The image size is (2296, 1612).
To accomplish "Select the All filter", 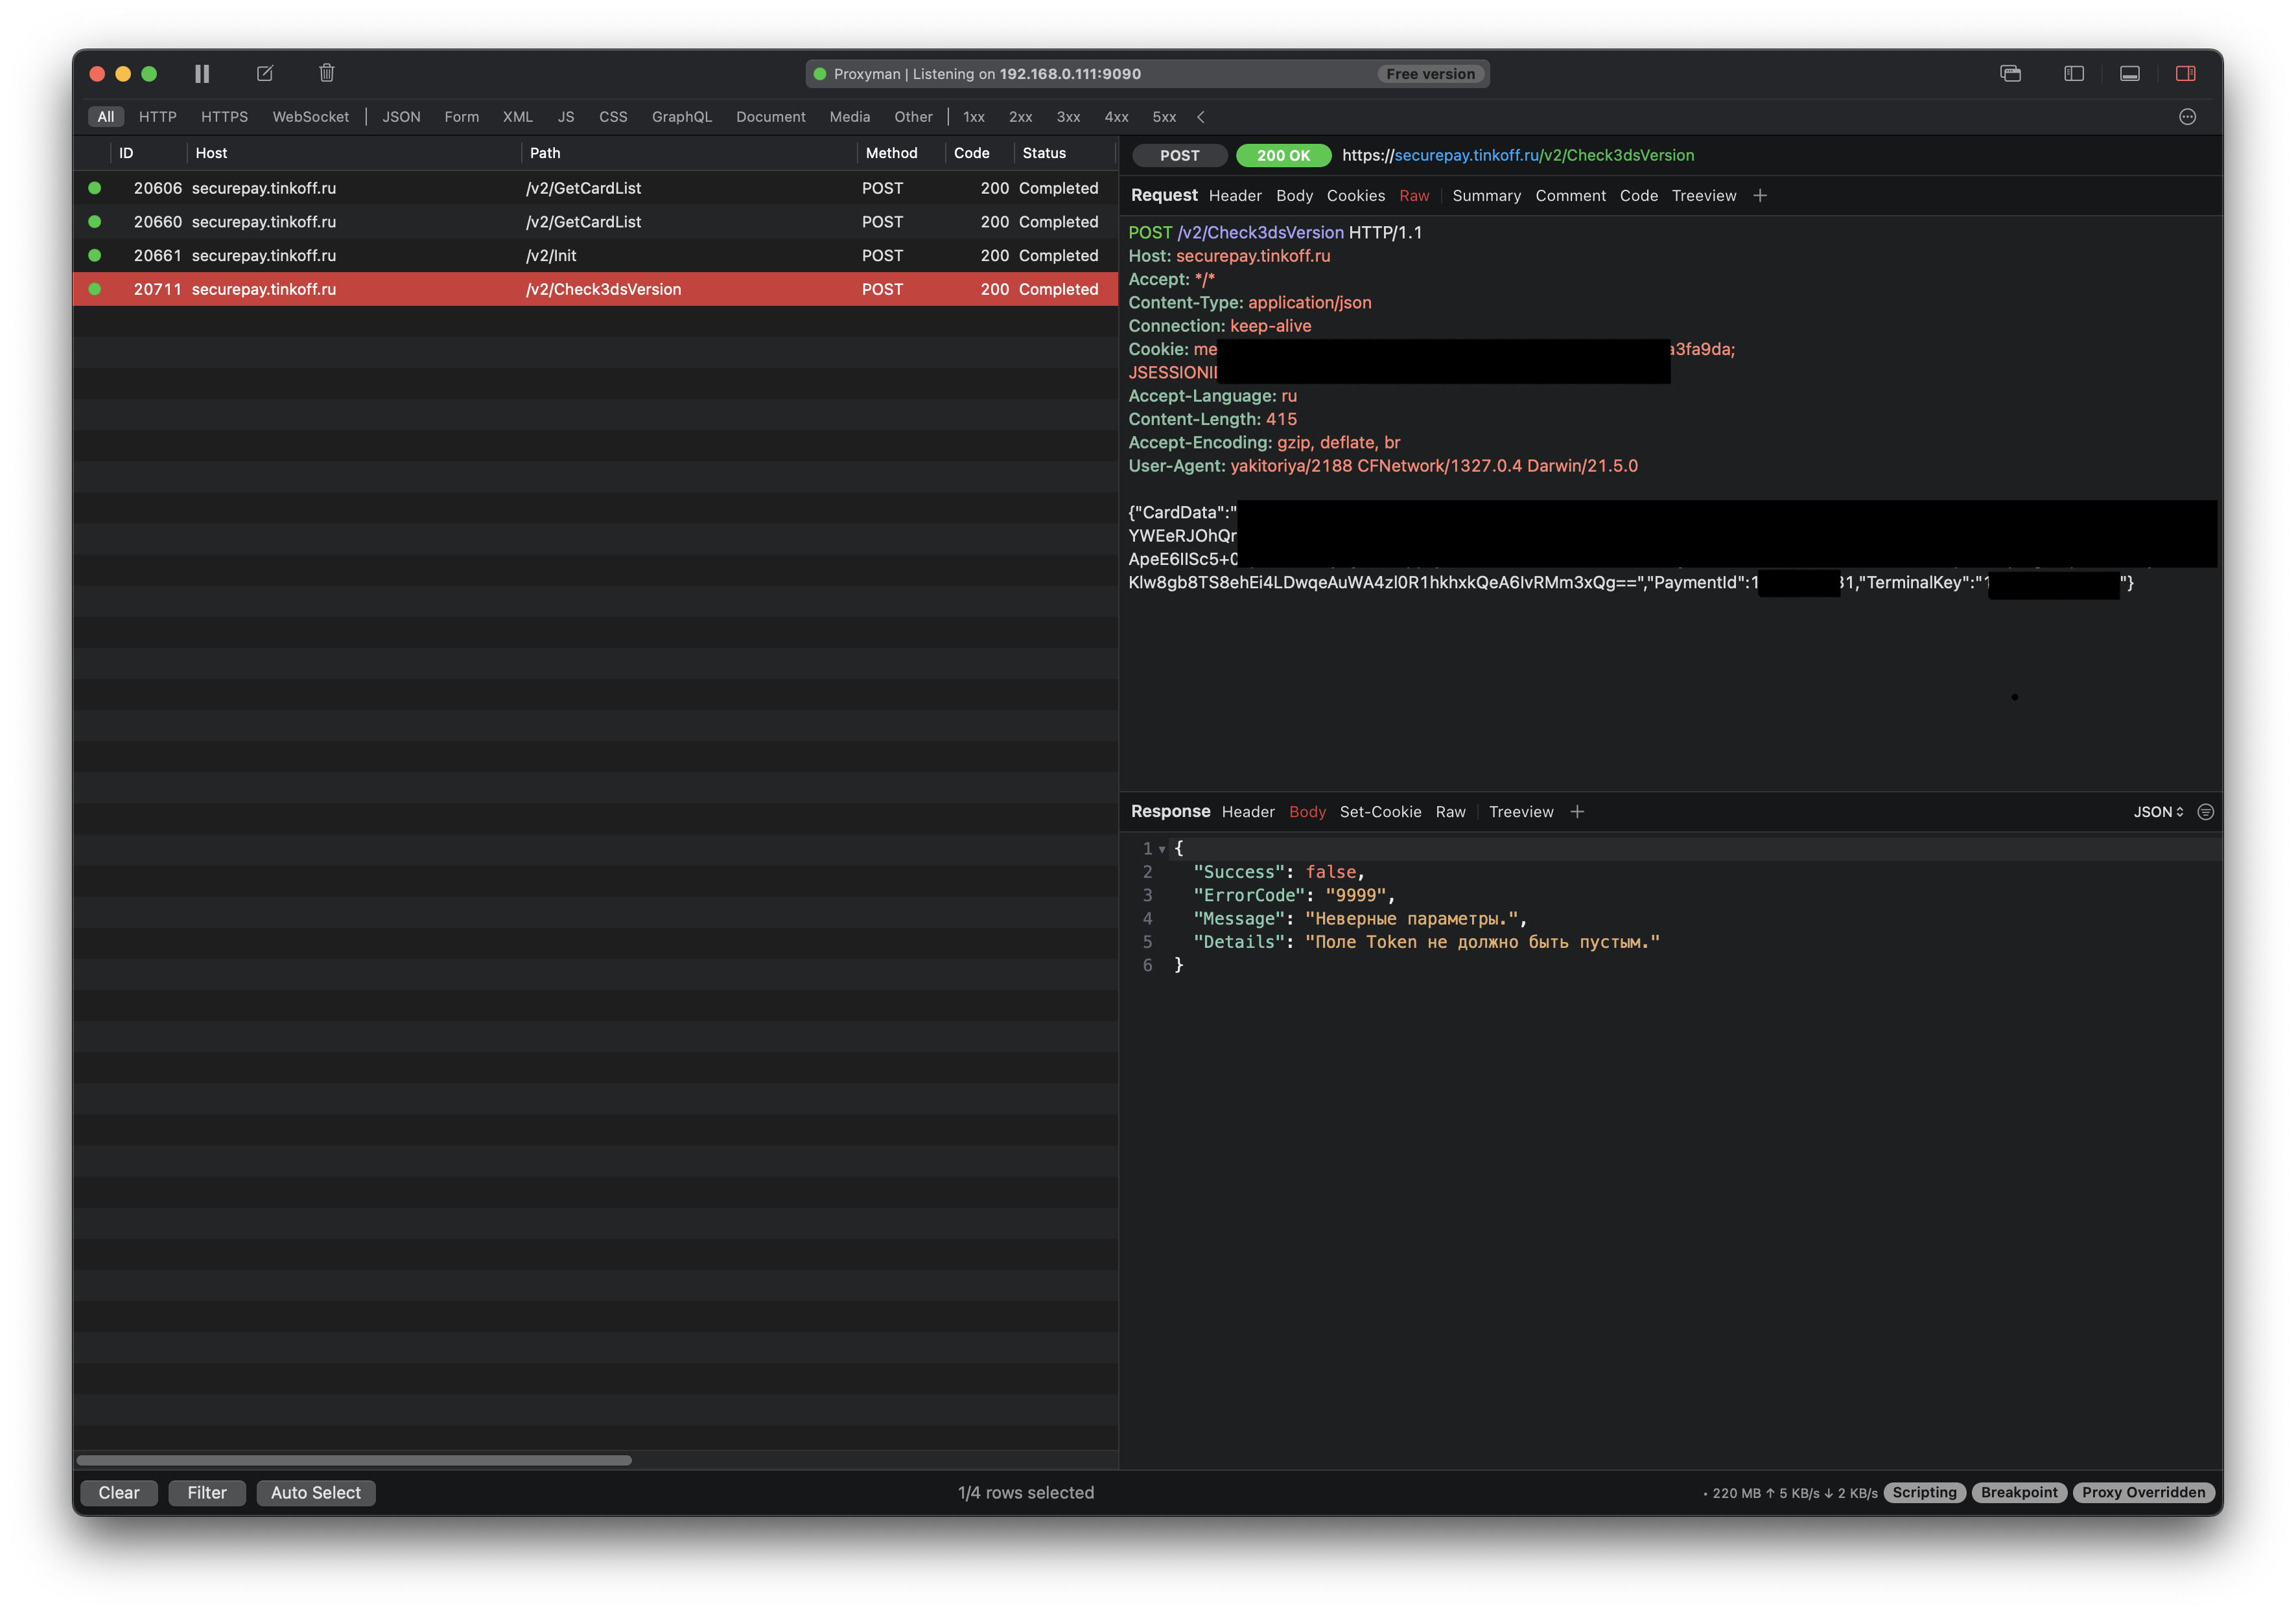I will pos(106,117).
